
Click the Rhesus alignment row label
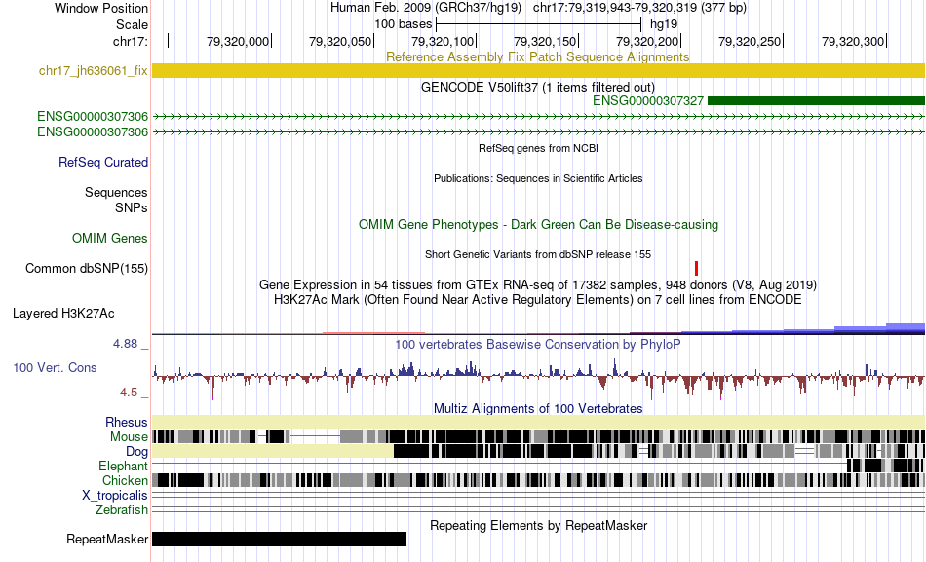tap(127, 422)
